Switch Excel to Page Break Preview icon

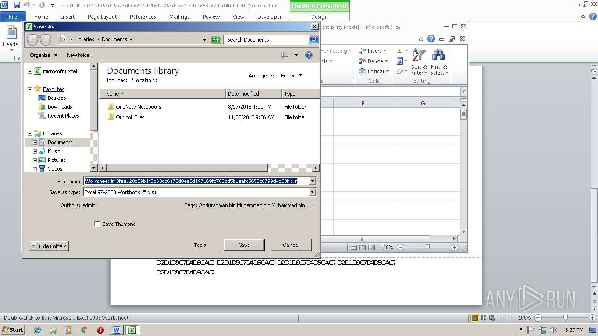pyautogui.click(x=371, y=247)
